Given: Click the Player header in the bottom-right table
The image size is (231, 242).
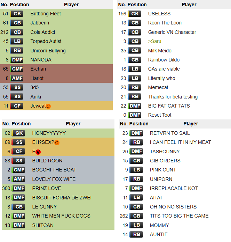Looking at the screenshot, I should click(x=191, y=124).
